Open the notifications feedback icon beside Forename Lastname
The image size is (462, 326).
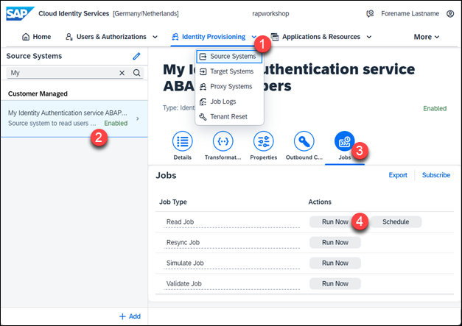point(370,13)
